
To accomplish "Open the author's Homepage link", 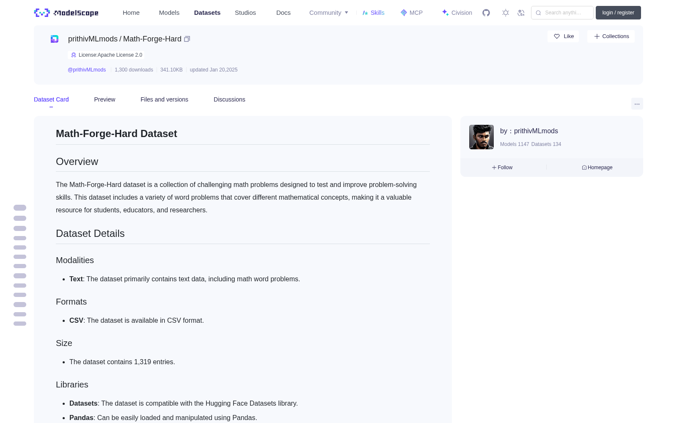I will coord(597,168).
